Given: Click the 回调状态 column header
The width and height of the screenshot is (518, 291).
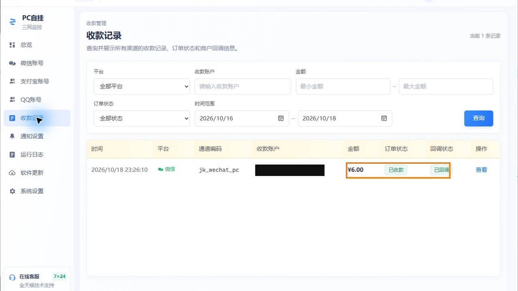Looking at the screenshot, I should pyautogui.click(x=442, y=149).
